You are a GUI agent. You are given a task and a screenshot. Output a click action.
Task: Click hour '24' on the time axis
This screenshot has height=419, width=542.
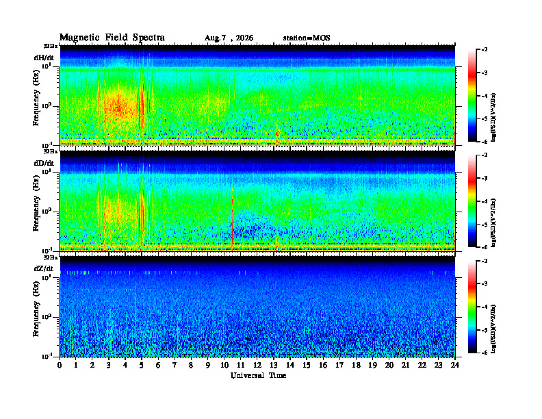click(455, 365)
